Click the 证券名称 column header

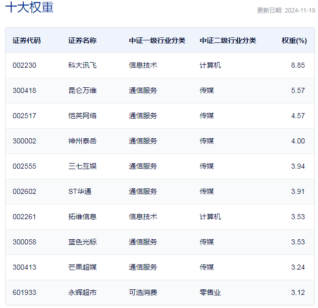[x=82, y=40]
